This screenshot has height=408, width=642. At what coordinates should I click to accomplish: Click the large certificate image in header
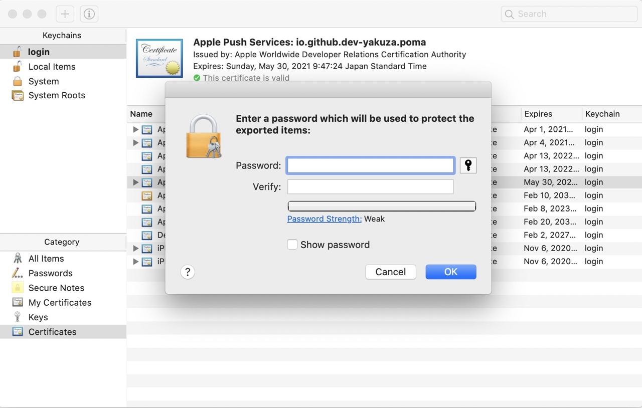[159, 58]
